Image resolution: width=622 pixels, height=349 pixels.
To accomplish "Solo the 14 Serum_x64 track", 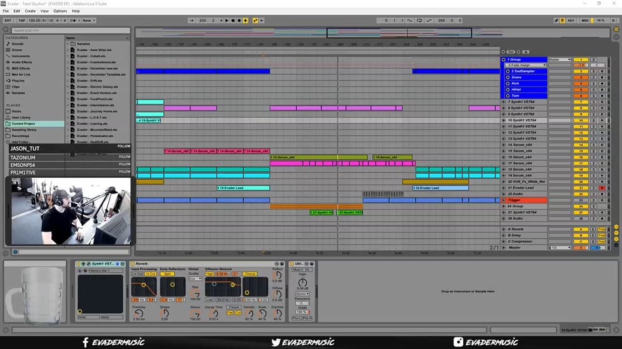I will pos(594,145).
